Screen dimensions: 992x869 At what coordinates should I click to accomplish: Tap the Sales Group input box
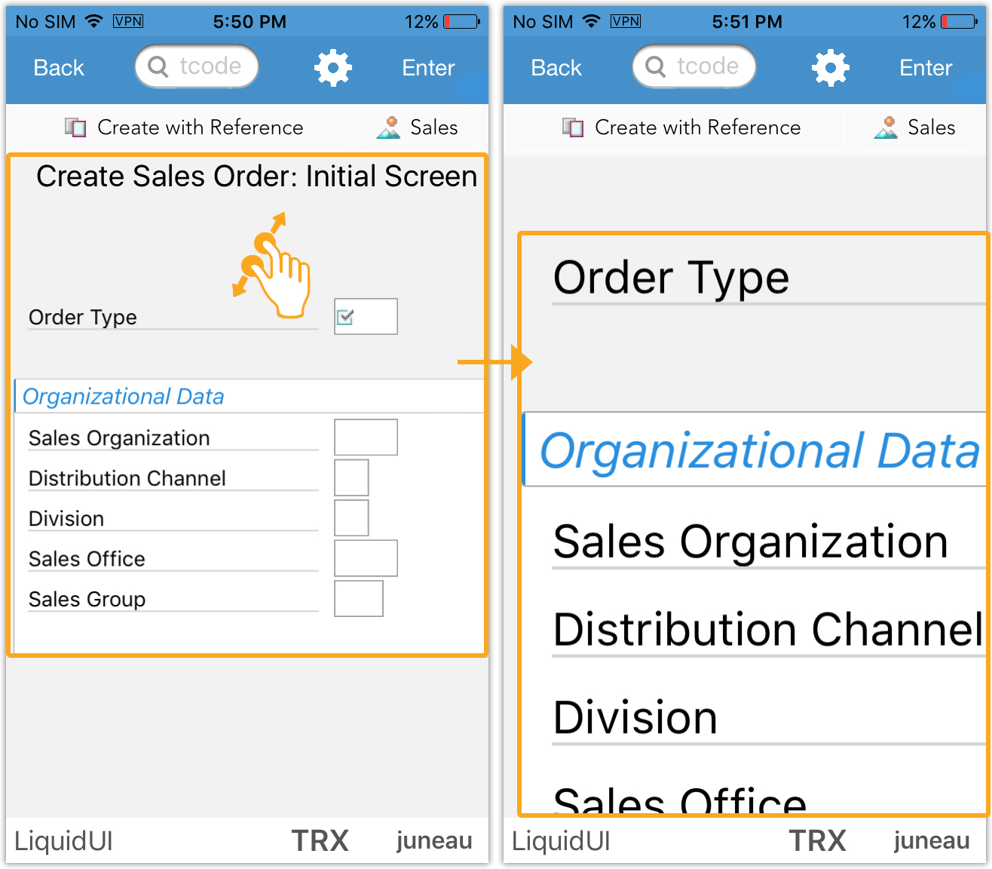click(x=359, y=599)
